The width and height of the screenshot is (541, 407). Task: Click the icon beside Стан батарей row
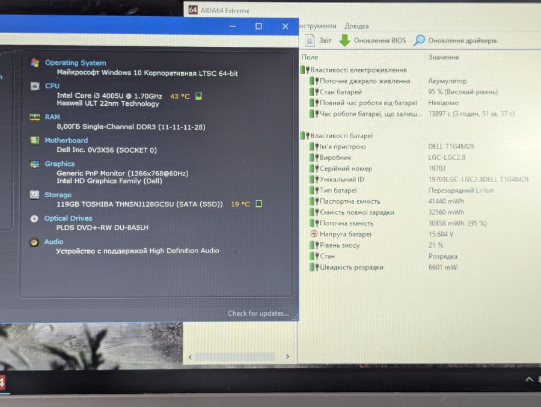pos(314,92)
